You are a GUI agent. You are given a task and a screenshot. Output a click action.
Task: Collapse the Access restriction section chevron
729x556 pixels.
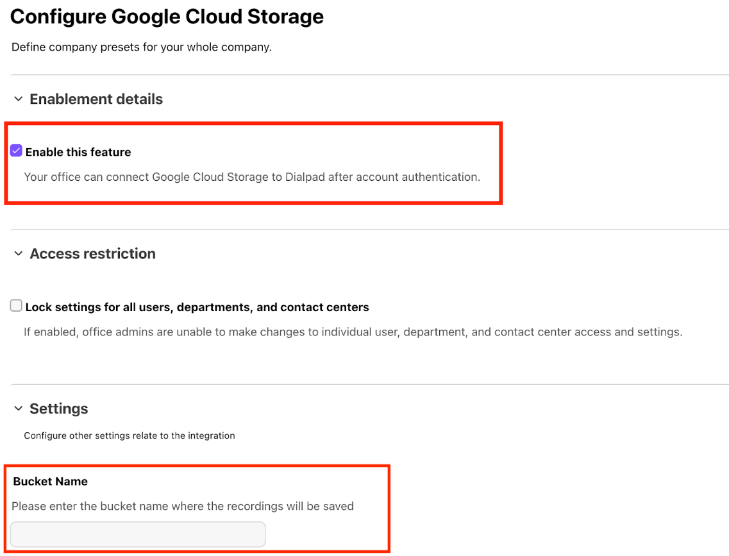[x=18, y=253]
